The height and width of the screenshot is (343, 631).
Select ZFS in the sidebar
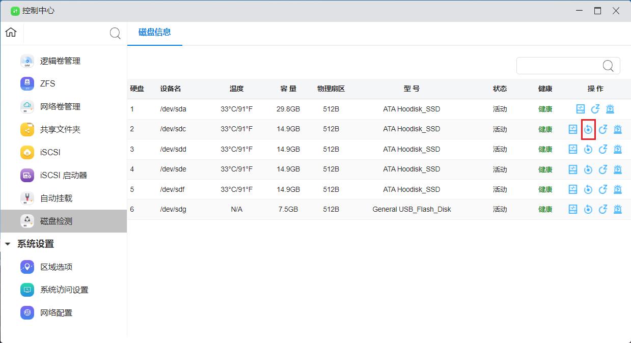pyautogui.click(x=47, y=83)
